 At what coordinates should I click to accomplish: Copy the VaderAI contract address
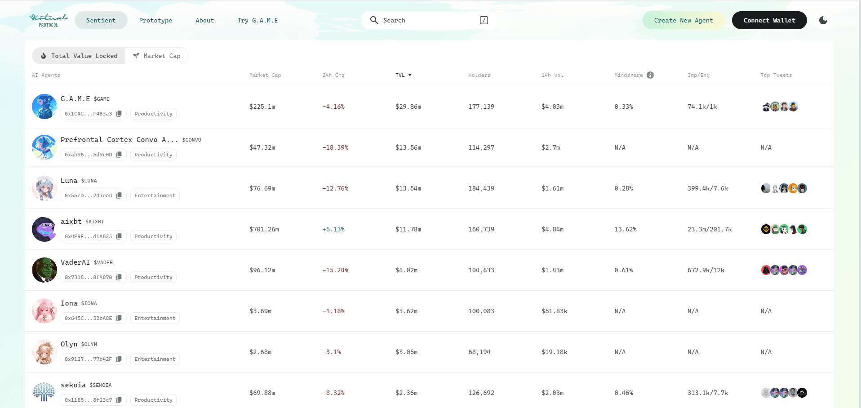(119, 277)
